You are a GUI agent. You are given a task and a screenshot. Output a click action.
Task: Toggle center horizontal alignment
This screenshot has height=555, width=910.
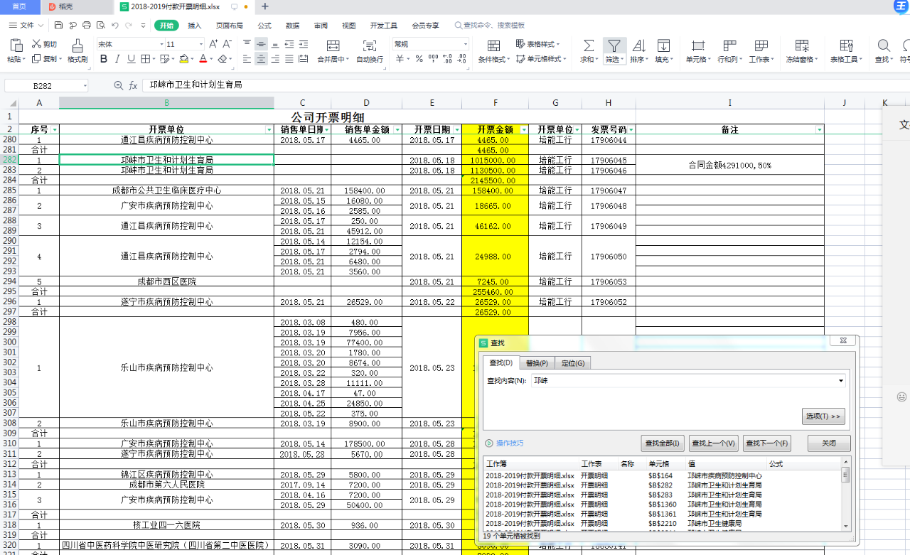(x=262, y=59)
